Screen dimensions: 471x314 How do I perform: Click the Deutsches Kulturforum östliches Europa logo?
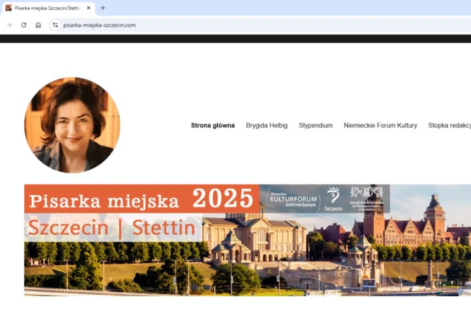tap(293, 199)
